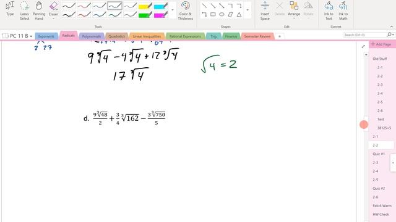This screenshot has height=222, width=396.
Task: Open the Arrange menu
Action: (294, 10)
